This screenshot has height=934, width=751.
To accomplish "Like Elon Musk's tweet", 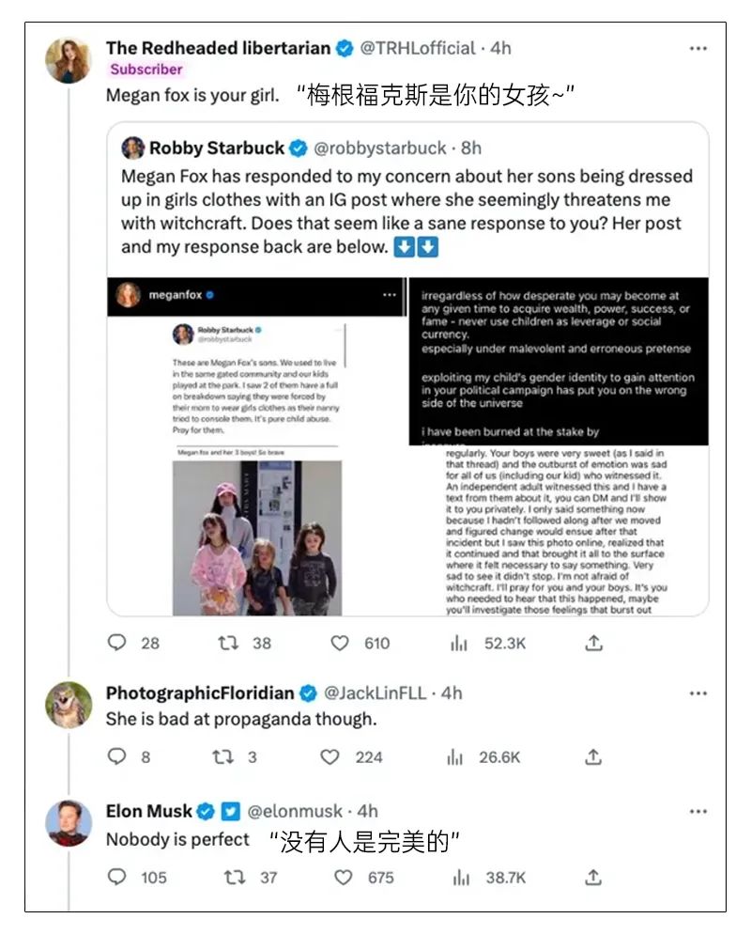I will (x=344, y=877).
